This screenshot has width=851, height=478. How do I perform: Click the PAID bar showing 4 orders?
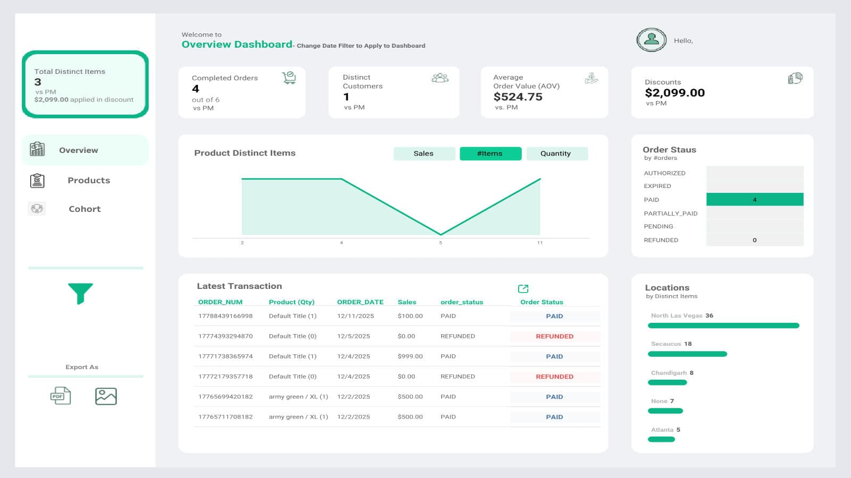click(x=755, y=200)
